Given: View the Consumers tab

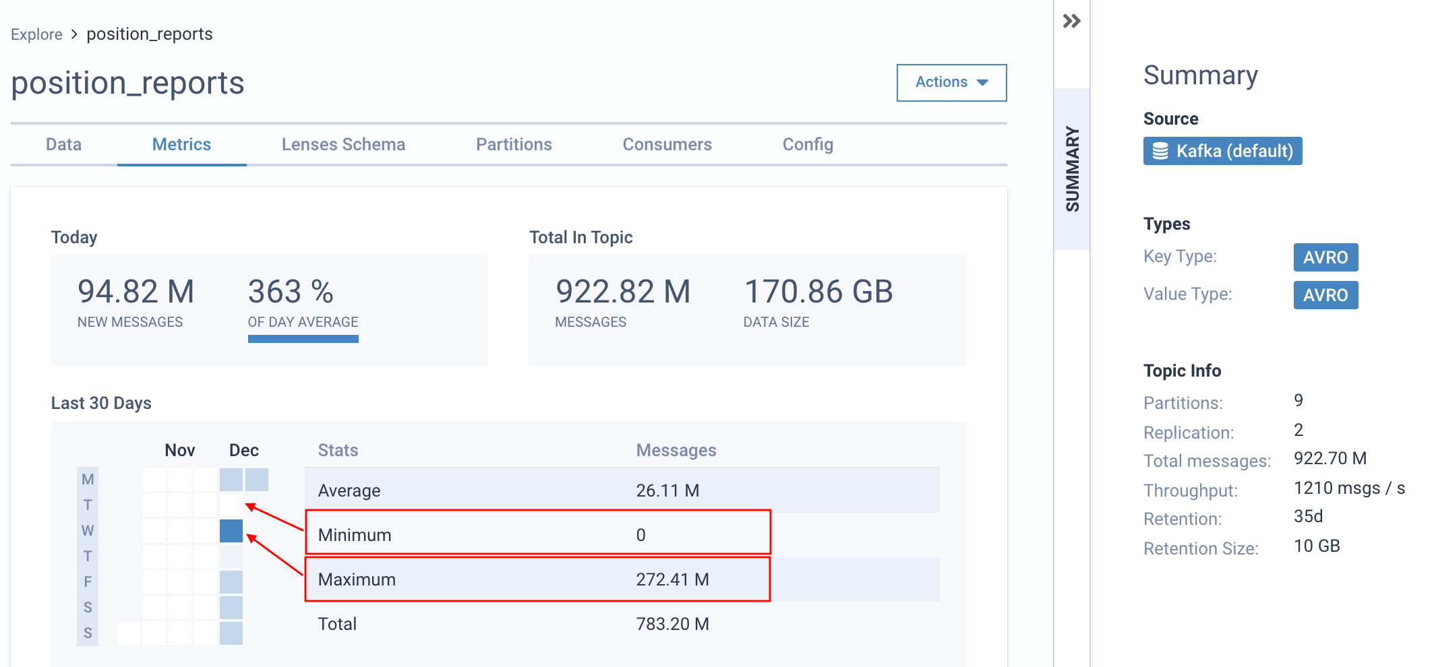Looking at the screenshot, I should 667,144.
